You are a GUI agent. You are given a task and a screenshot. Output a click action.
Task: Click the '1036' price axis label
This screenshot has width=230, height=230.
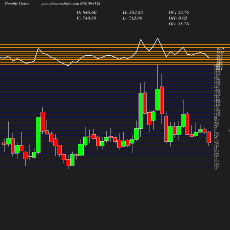217,113
